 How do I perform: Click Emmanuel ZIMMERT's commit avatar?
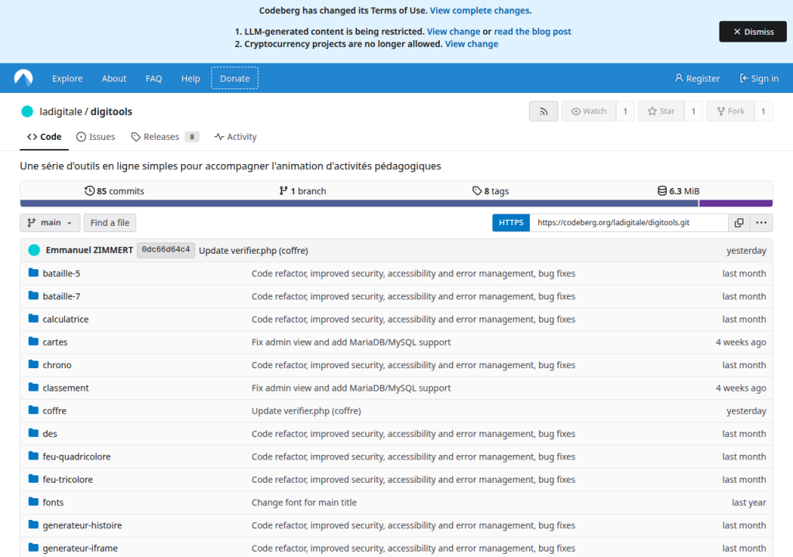(x=34, y=250)
